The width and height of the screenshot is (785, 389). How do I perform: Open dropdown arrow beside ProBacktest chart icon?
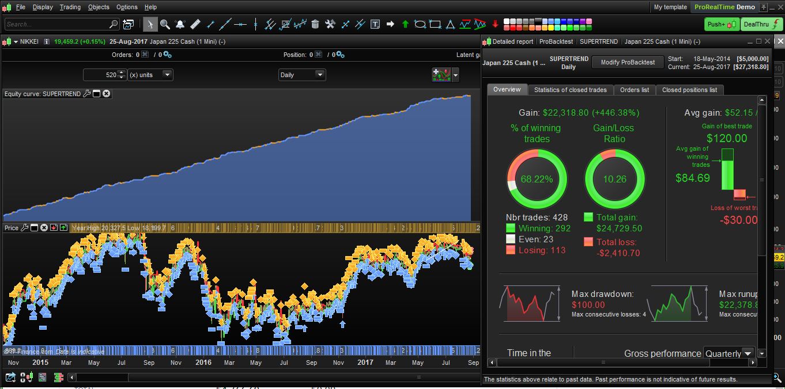456,75
